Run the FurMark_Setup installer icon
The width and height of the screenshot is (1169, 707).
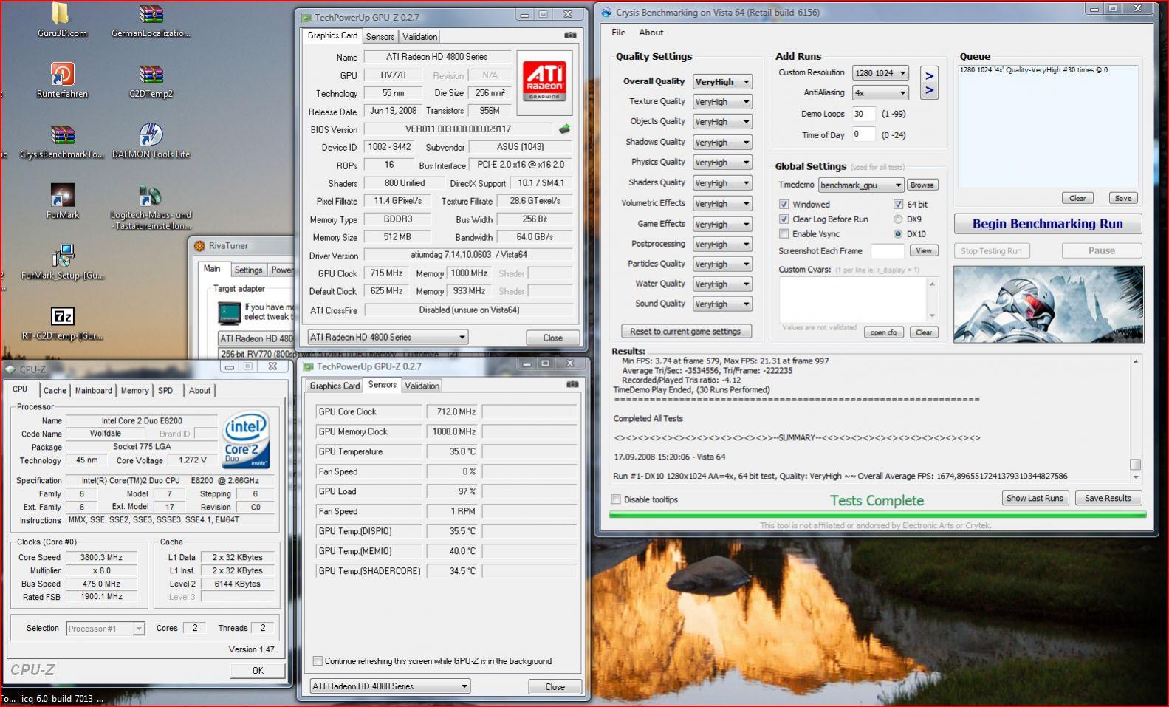[62, 262]
